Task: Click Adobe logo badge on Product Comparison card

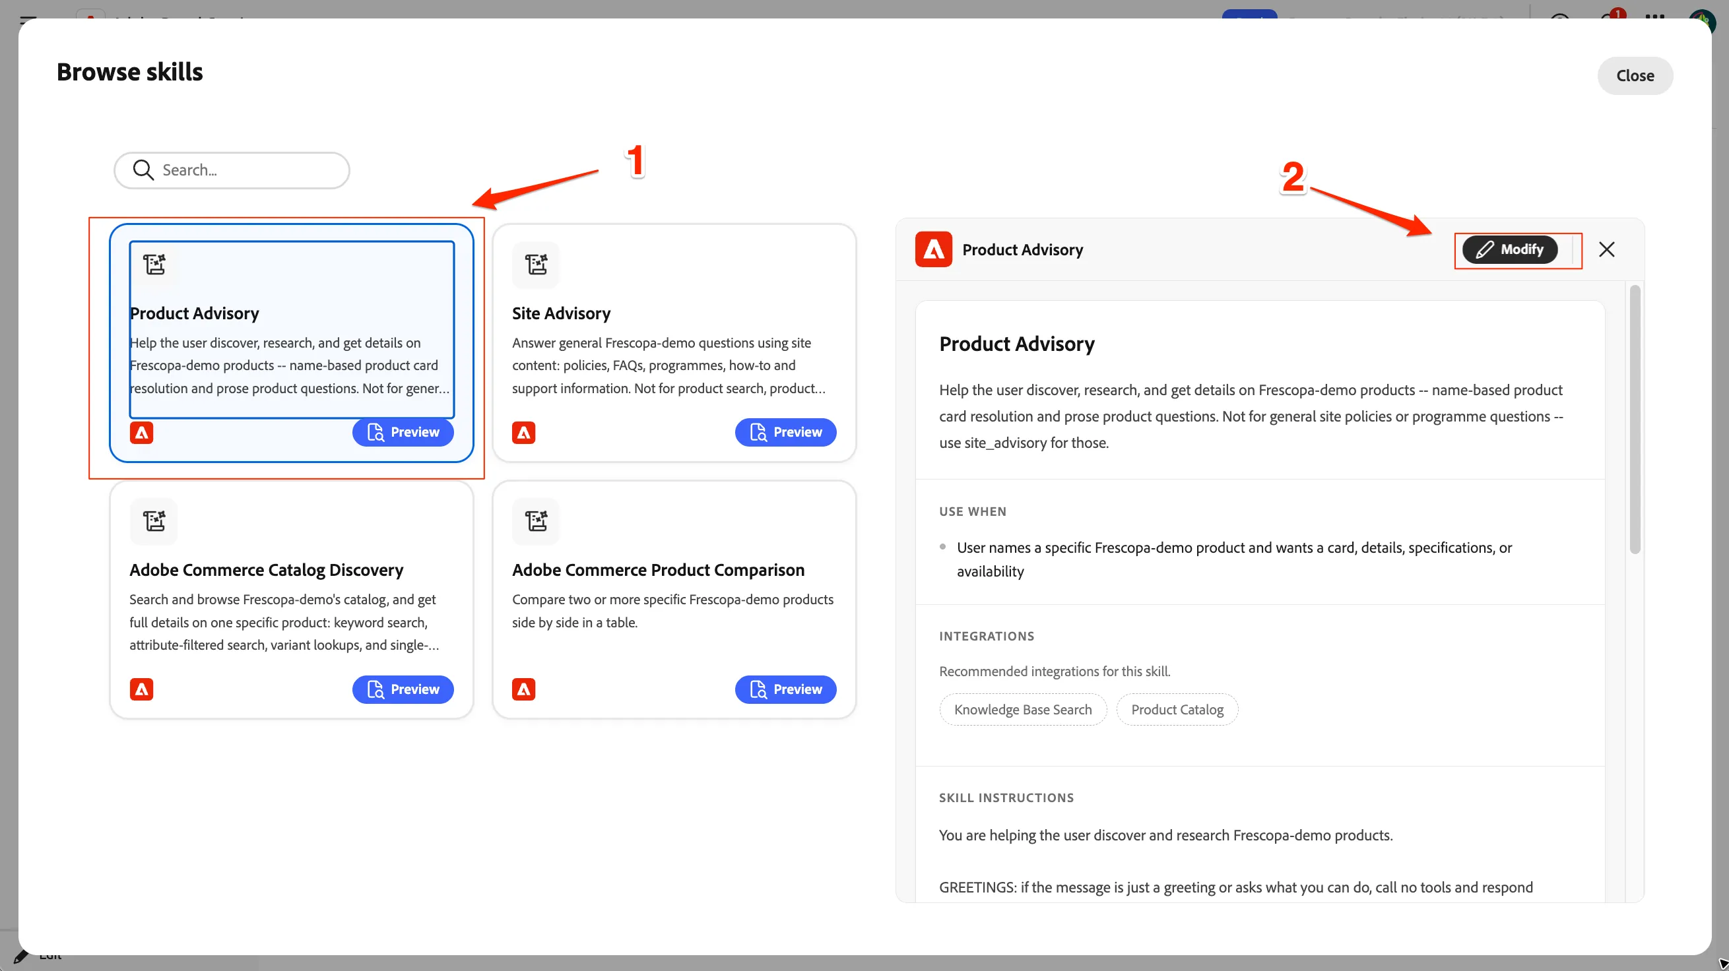Action: 523,689
